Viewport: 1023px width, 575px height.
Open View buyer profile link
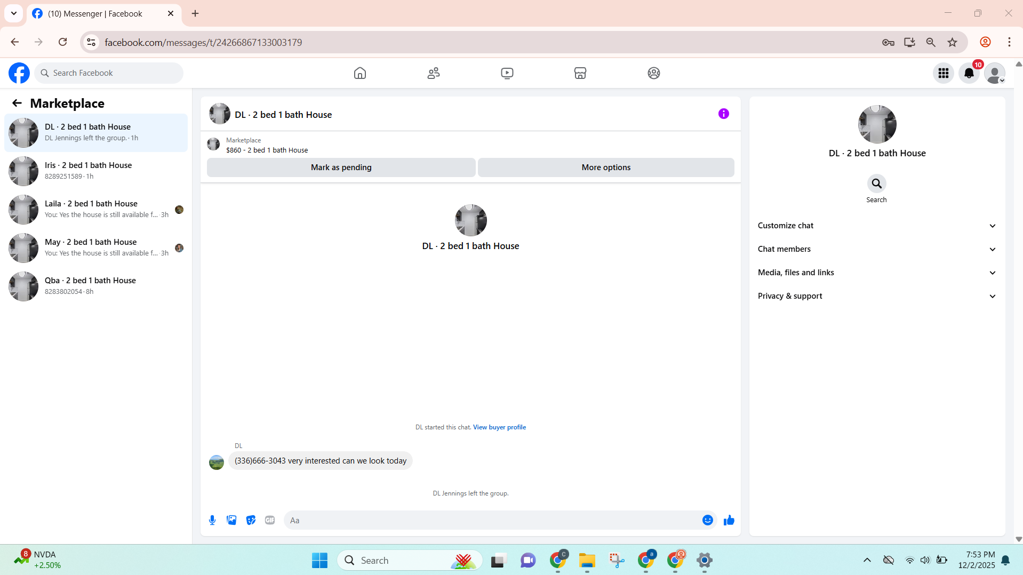tap(499, 427)
